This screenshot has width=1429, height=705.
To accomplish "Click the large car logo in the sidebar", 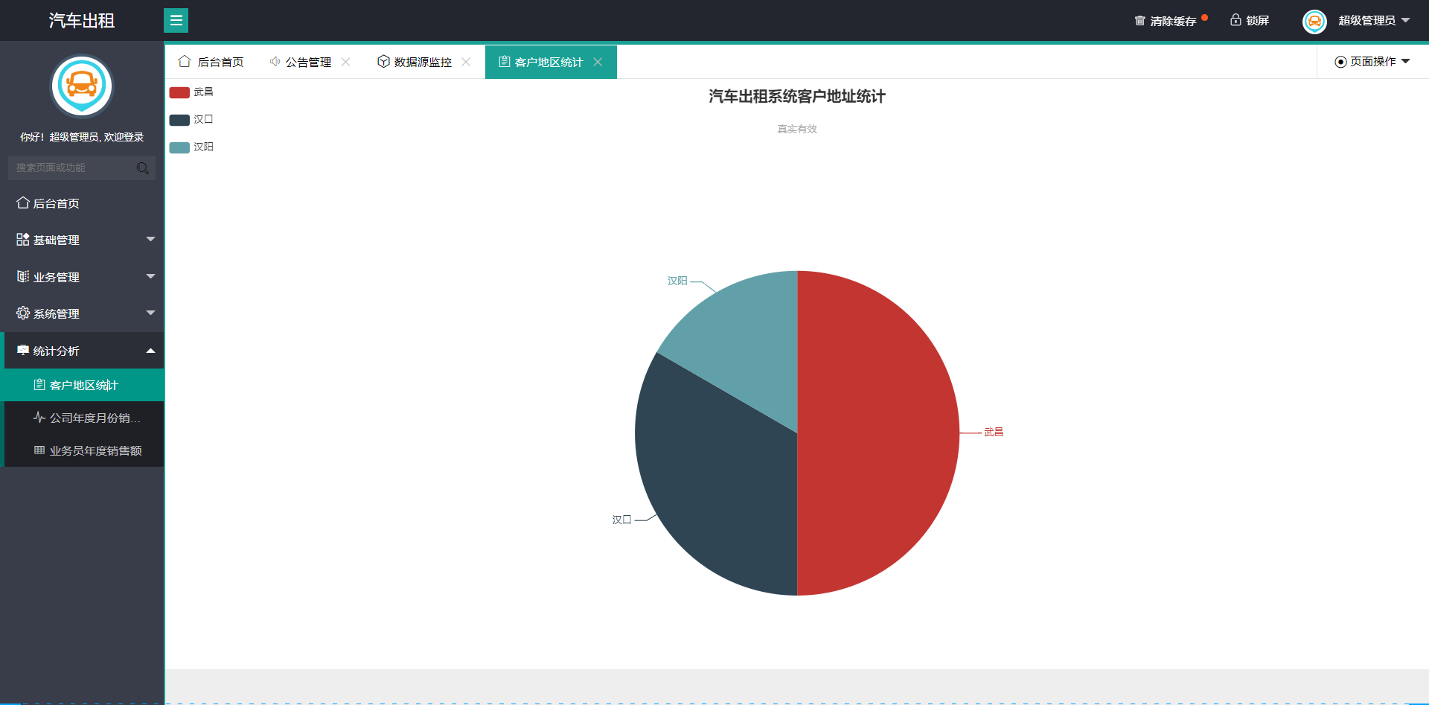I will [x=82, y=86].
